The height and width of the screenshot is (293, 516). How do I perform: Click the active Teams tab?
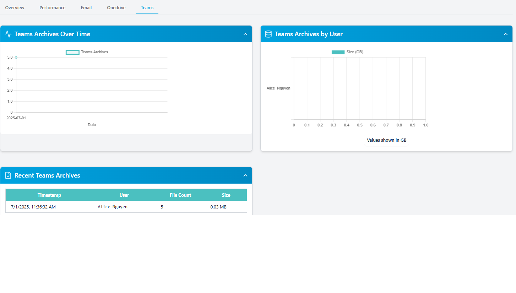tap(147, 7)
